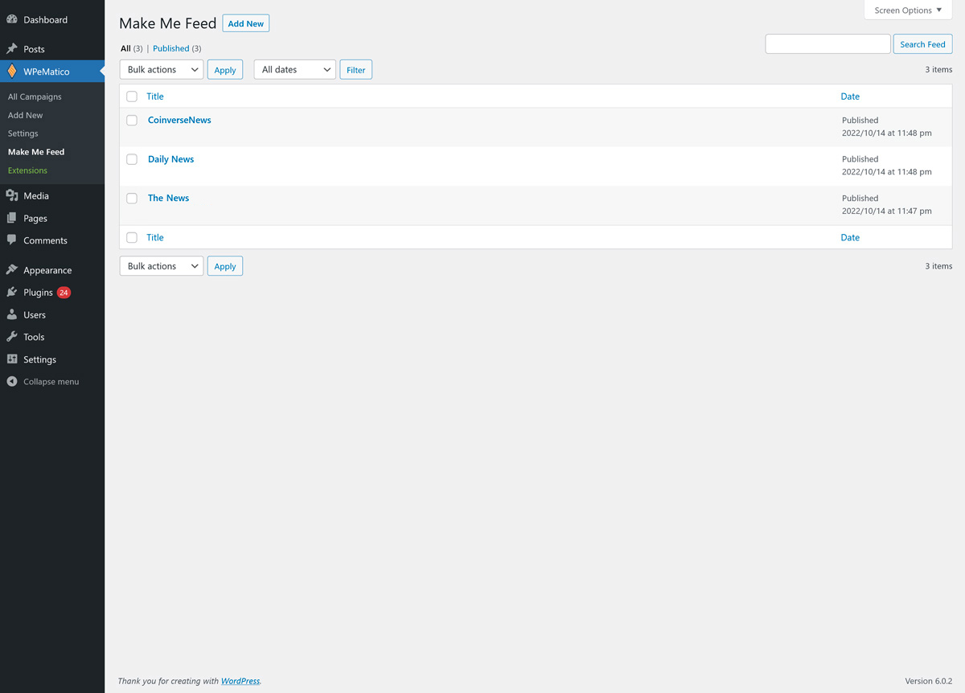Click the WPeMatico orange diamond icon
Screen dimensions: 965x693
pos(12,72)
